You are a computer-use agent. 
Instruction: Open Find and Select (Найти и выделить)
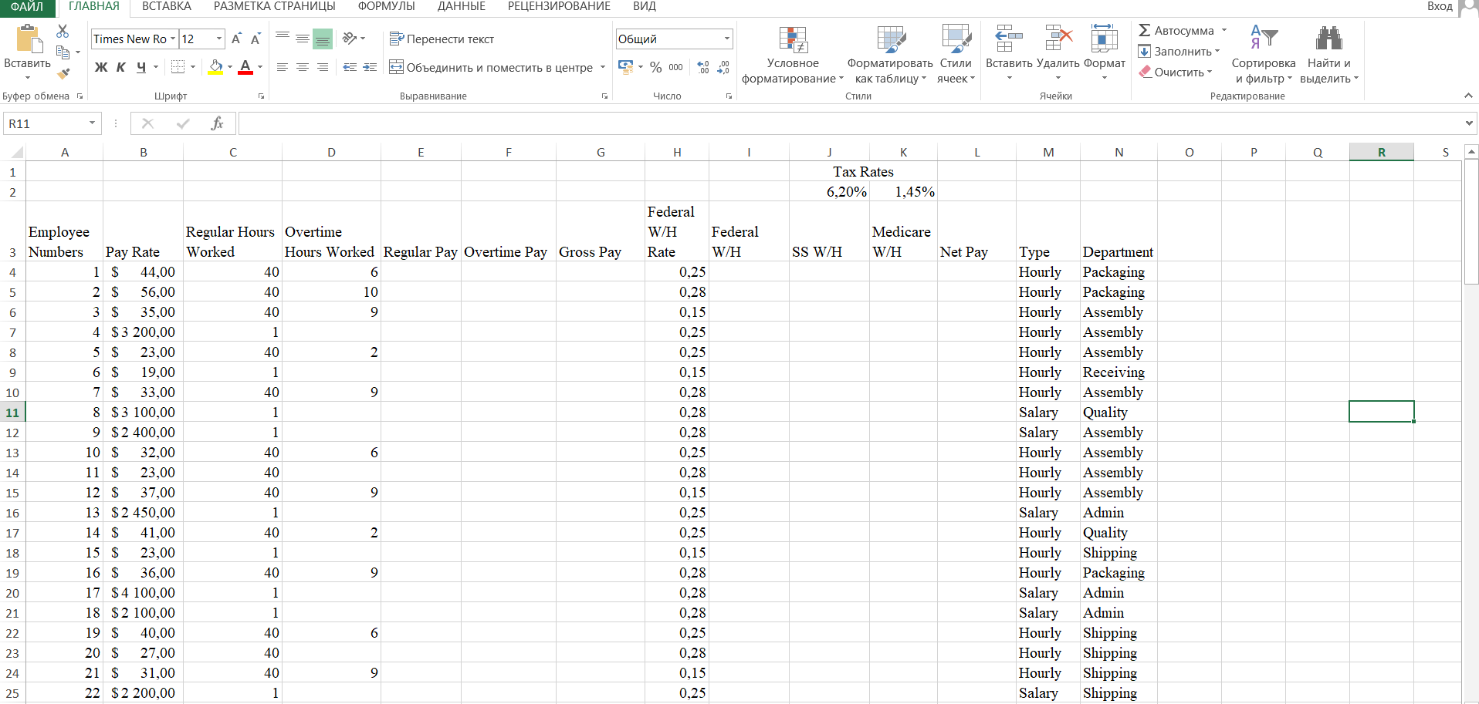pyautogui.click(x=1329, y=54)
